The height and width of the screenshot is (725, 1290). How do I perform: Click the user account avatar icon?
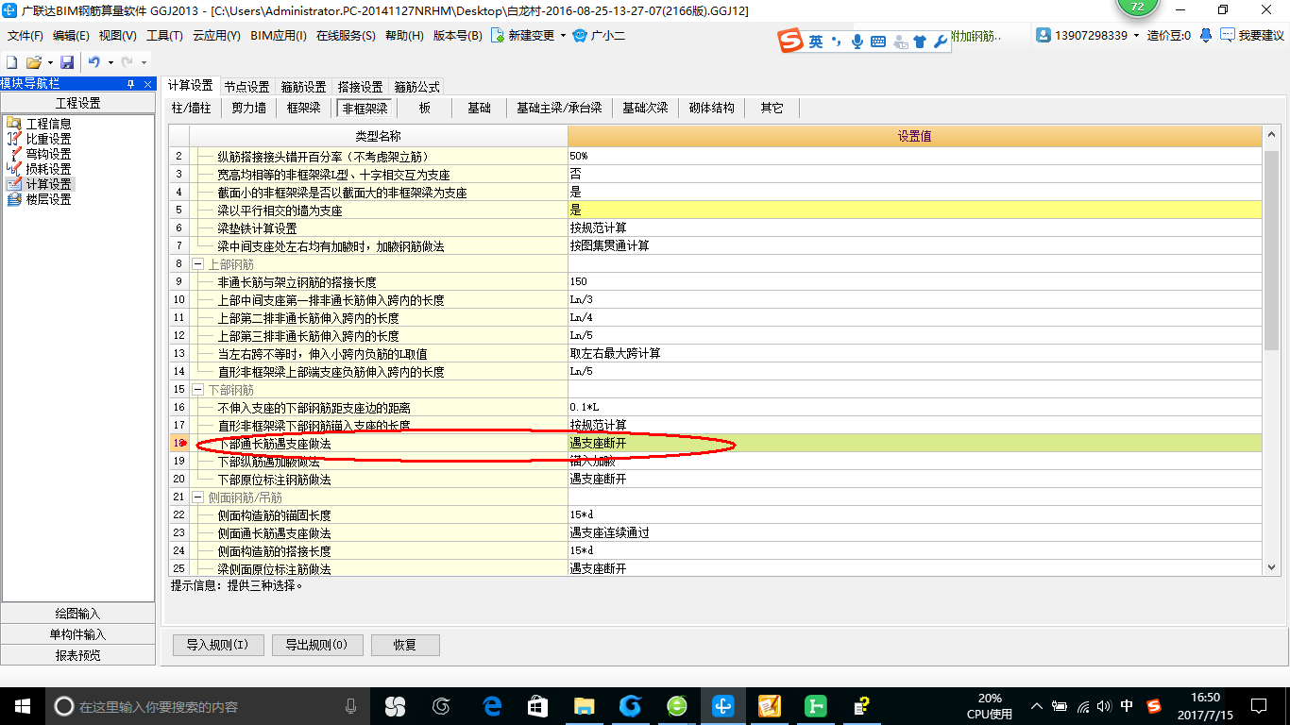click(1044, 36)
